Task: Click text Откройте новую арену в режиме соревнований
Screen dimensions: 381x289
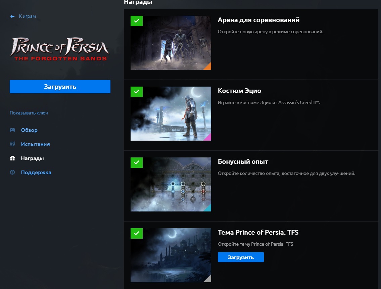Action: pyautogui.click(x=271, y=32)
